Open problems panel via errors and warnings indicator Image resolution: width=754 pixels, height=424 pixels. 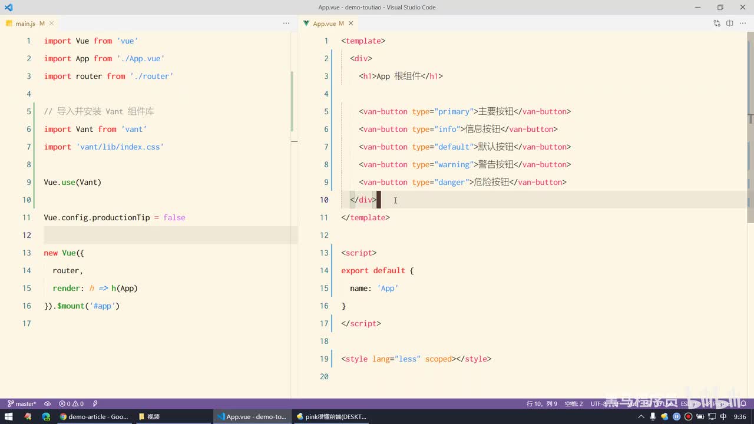[x=71, y=404]
